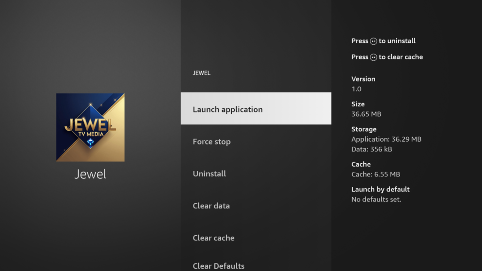482x271 pixels.
Task: Click the small JEWEL header above the options
Action: (201, 73)
